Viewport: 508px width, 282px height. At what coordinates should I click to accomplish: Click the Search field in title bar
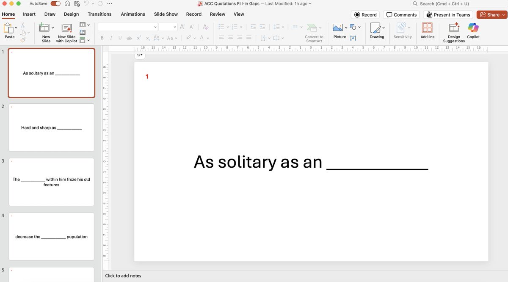coord(459,3)
